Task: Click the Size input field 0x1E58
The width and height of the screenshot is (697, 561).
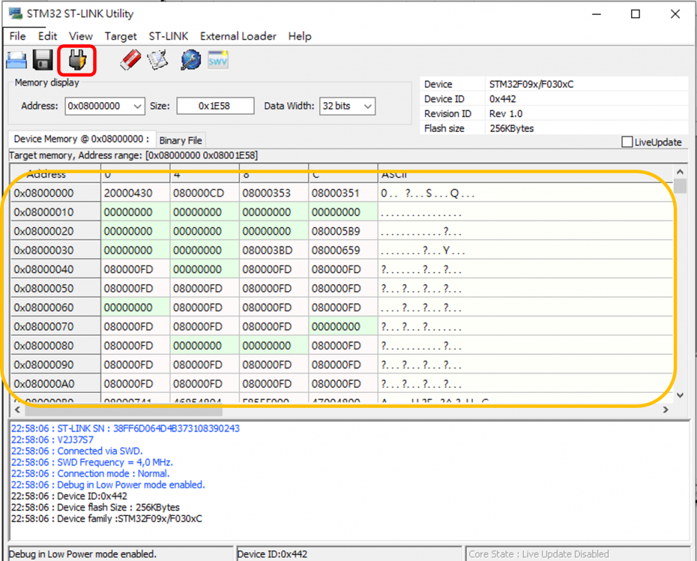Action: (215, 106)
